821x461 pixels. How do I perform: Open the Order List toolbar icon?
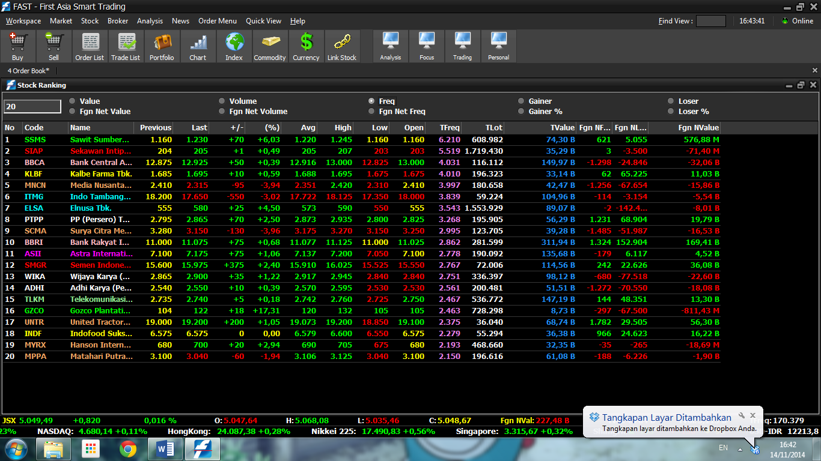(90, 47)
